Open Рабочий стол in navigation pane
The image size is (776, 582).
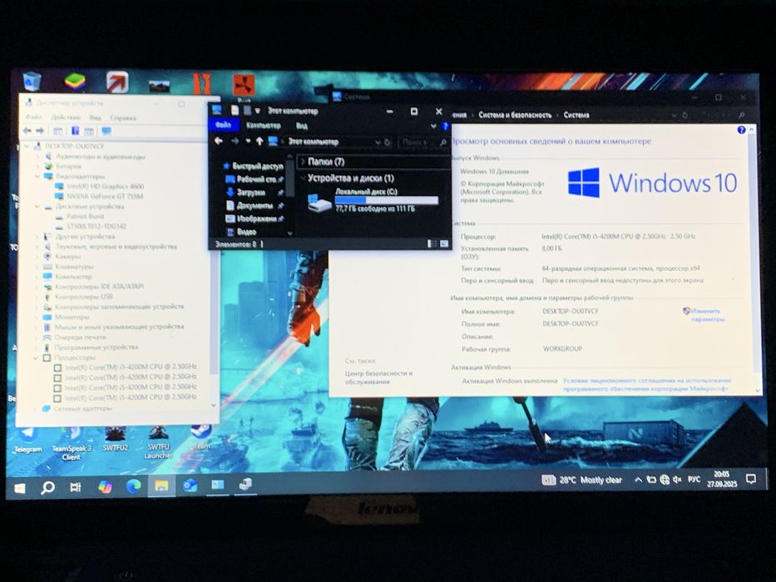click(x=256, y=179)
